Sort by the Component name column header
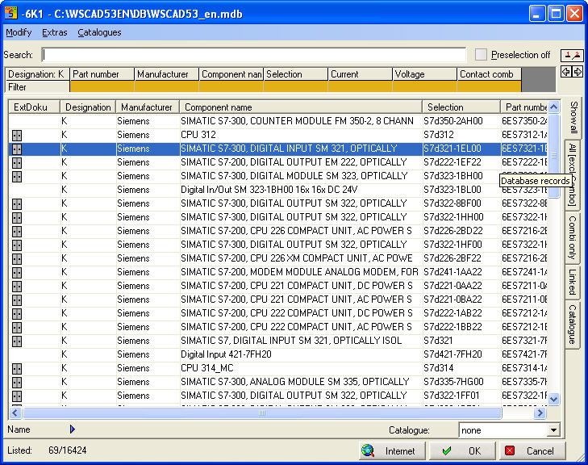 coord(301,107)
